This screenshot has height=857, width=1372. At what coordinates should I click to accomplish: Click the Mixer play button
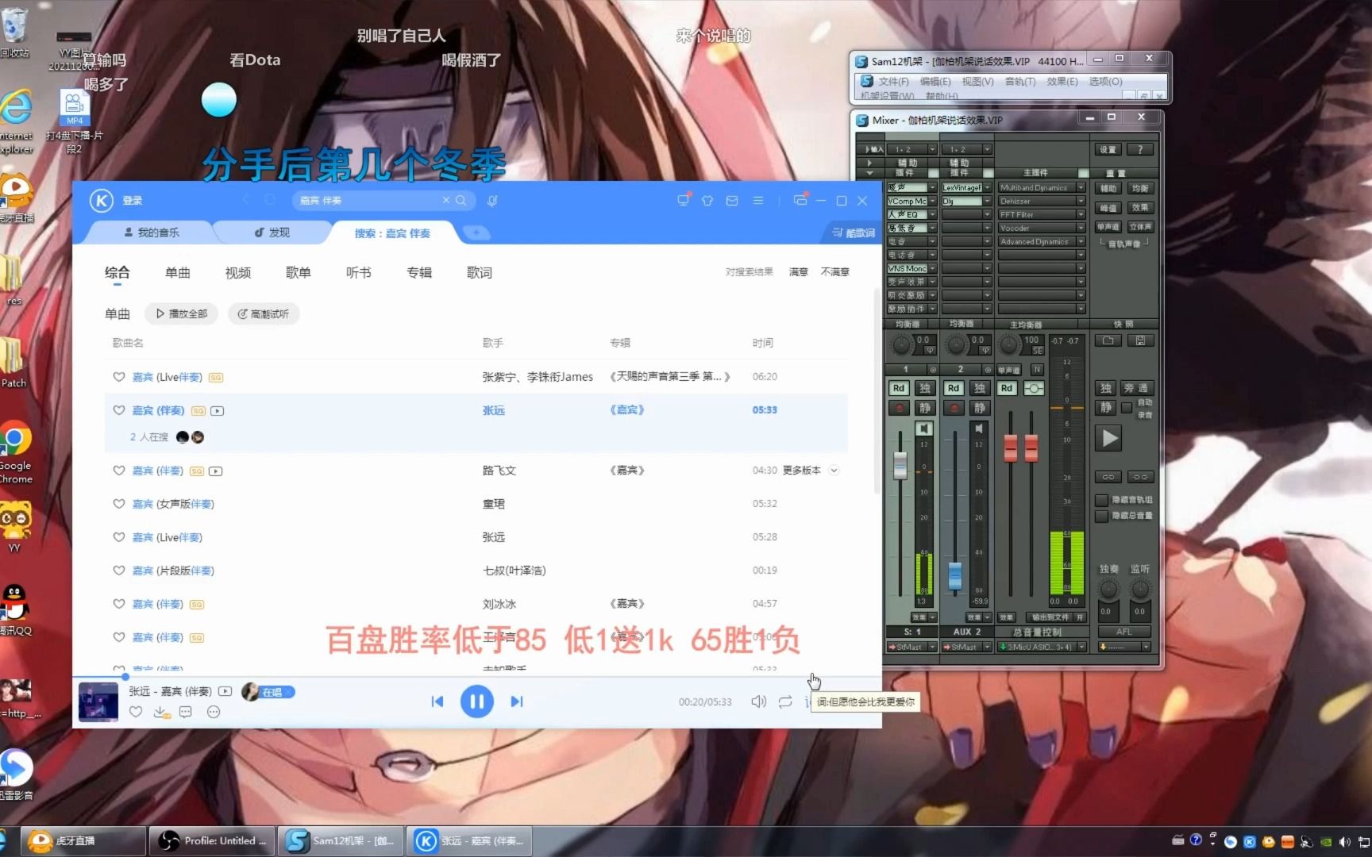(x=1108, y=438)
